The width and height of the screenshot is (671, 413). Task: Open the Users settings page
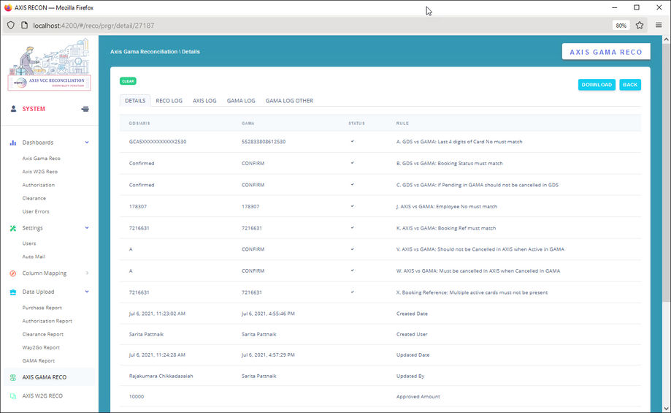point(29,243)
